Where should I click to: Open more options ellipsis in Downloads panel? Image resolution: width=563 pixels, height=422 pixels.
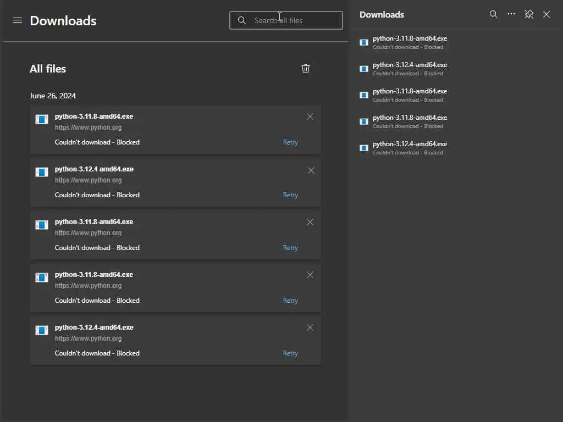coord(511,14)
